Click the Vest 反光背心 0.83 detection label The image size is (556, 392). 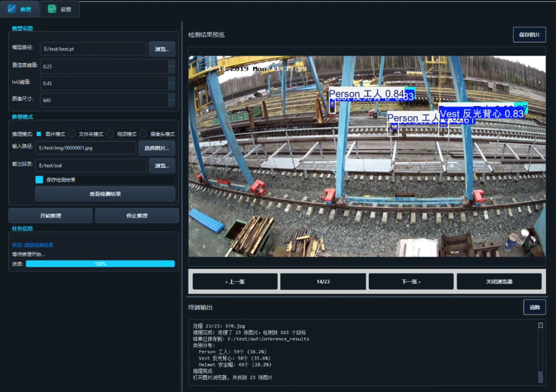(x=482, y=114)
